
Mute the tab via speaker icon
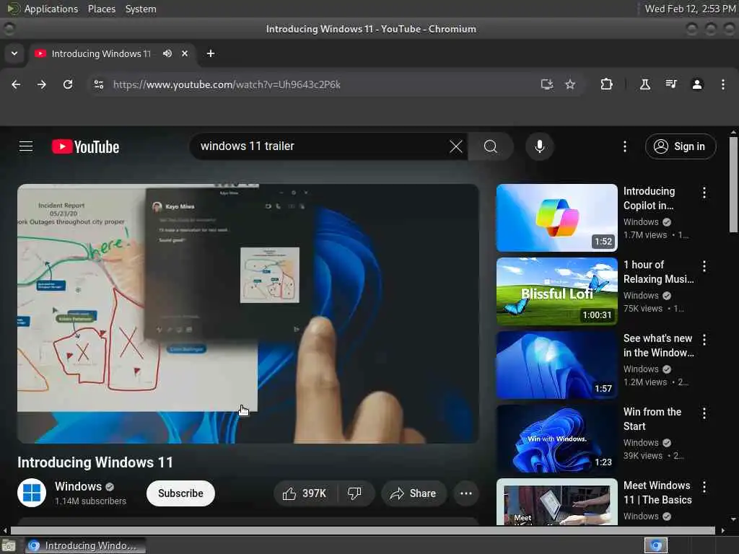tap(167, 53)
